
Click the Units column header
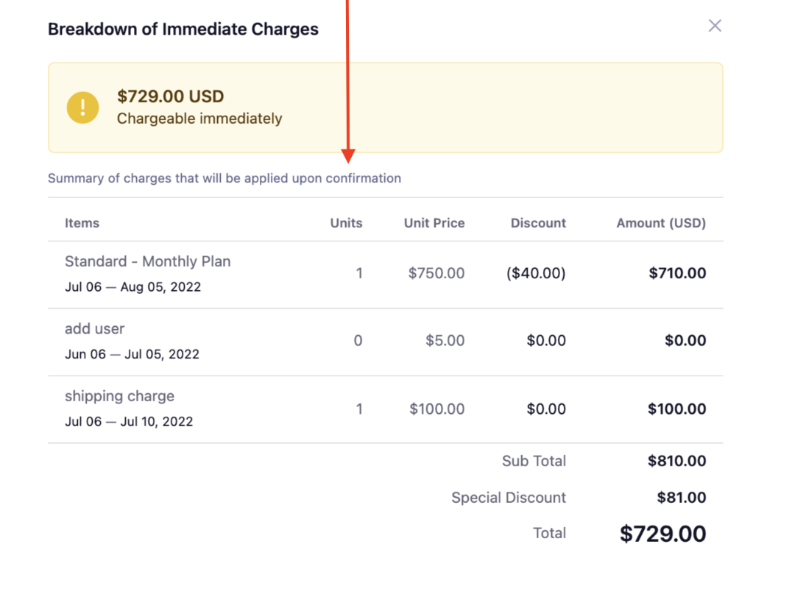click(347, 223)
